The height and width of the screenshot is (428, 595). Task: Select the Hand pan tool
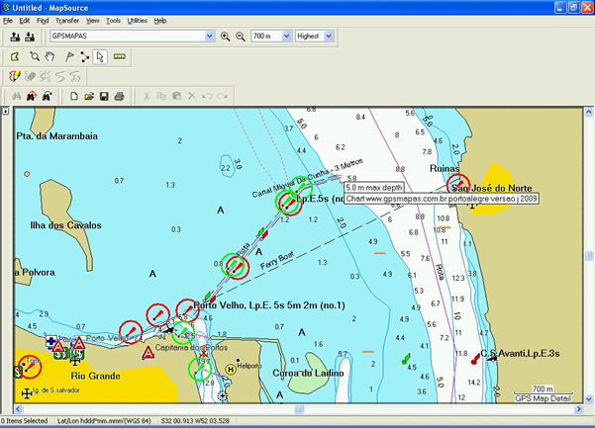click(x=49, y=56)
